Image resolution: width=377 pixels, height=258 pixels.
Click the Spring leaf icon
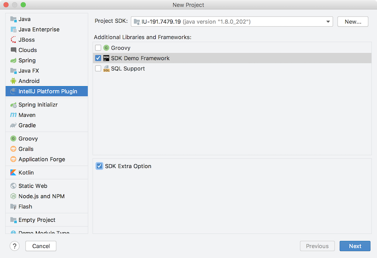[x=13, y=60]
